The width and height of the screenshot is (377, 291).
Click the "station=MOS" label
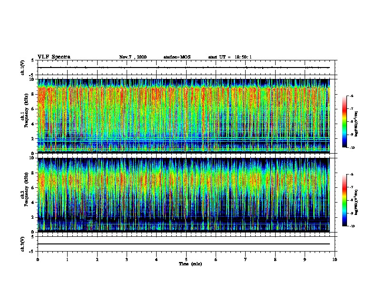point(177,57)
